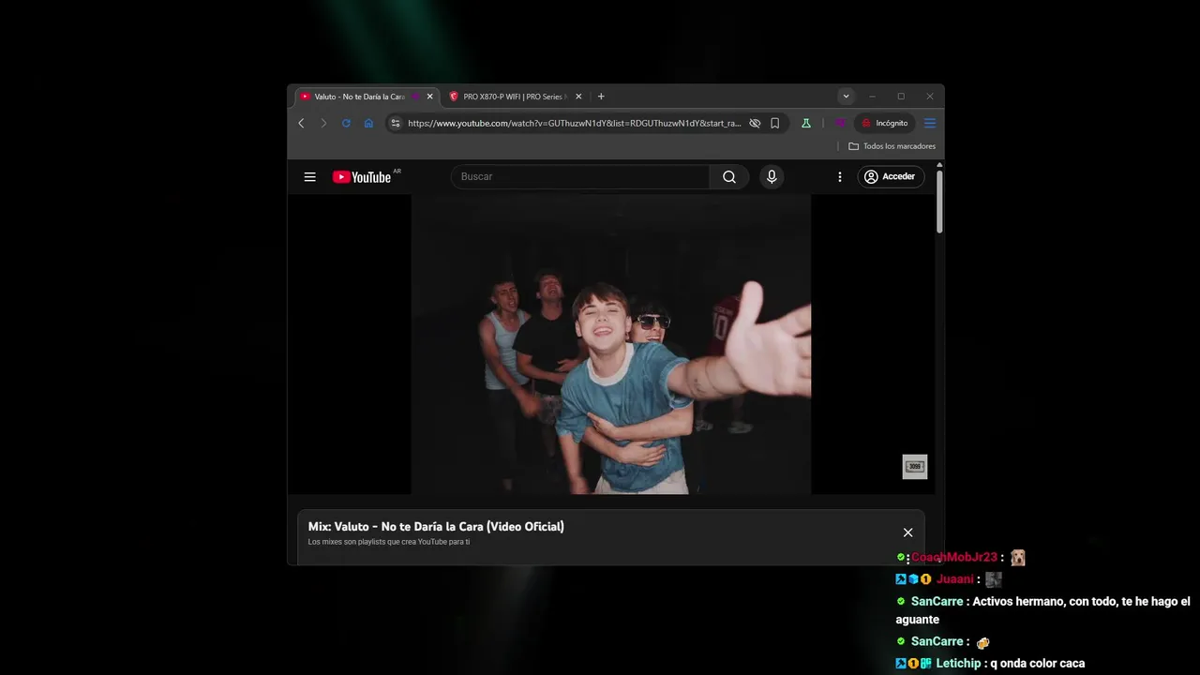The height and width of the screenshot is (675, 1200).
Task: Click the URL address bar
Action: [x=574, y=123]
